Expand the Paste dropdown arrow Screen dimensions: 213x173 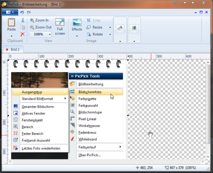12,36
